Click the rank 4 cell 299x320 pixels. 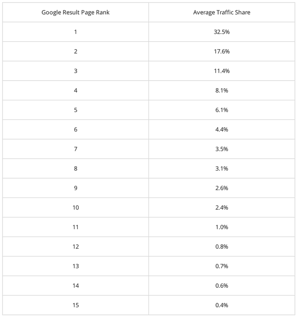pyautogui.click(x=76, y=90)
